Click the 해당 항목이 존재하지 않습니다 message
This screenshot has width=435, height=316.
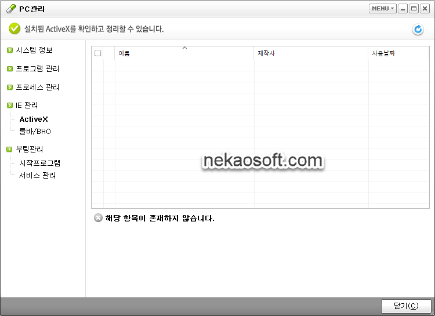point(160,219)
